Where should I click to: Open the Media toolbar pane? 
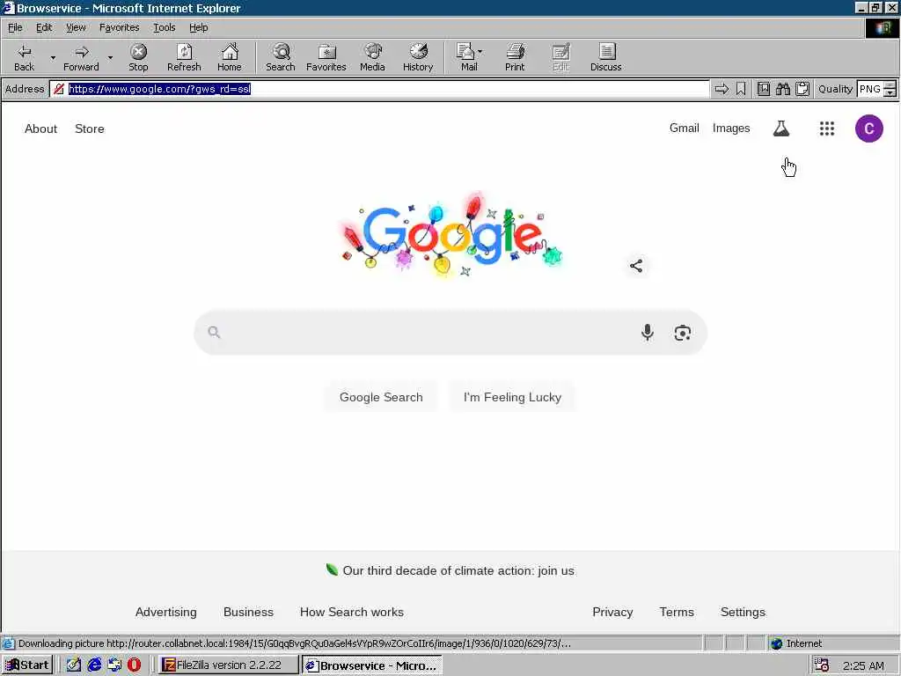coord(372,57)
